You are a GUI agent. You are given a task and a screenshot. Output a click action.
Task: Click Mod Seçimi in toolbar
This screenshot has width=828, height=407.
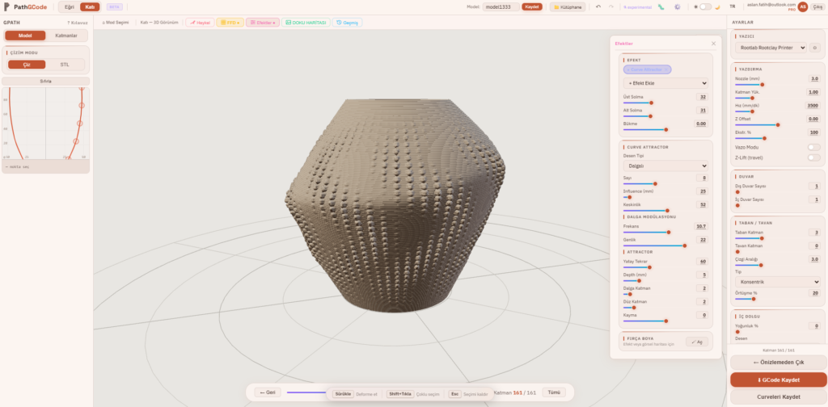[115, 23]
